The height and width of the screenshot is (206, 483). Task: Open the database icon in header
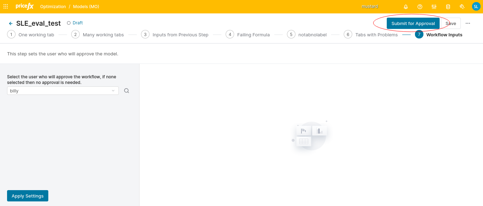point(448,7)
